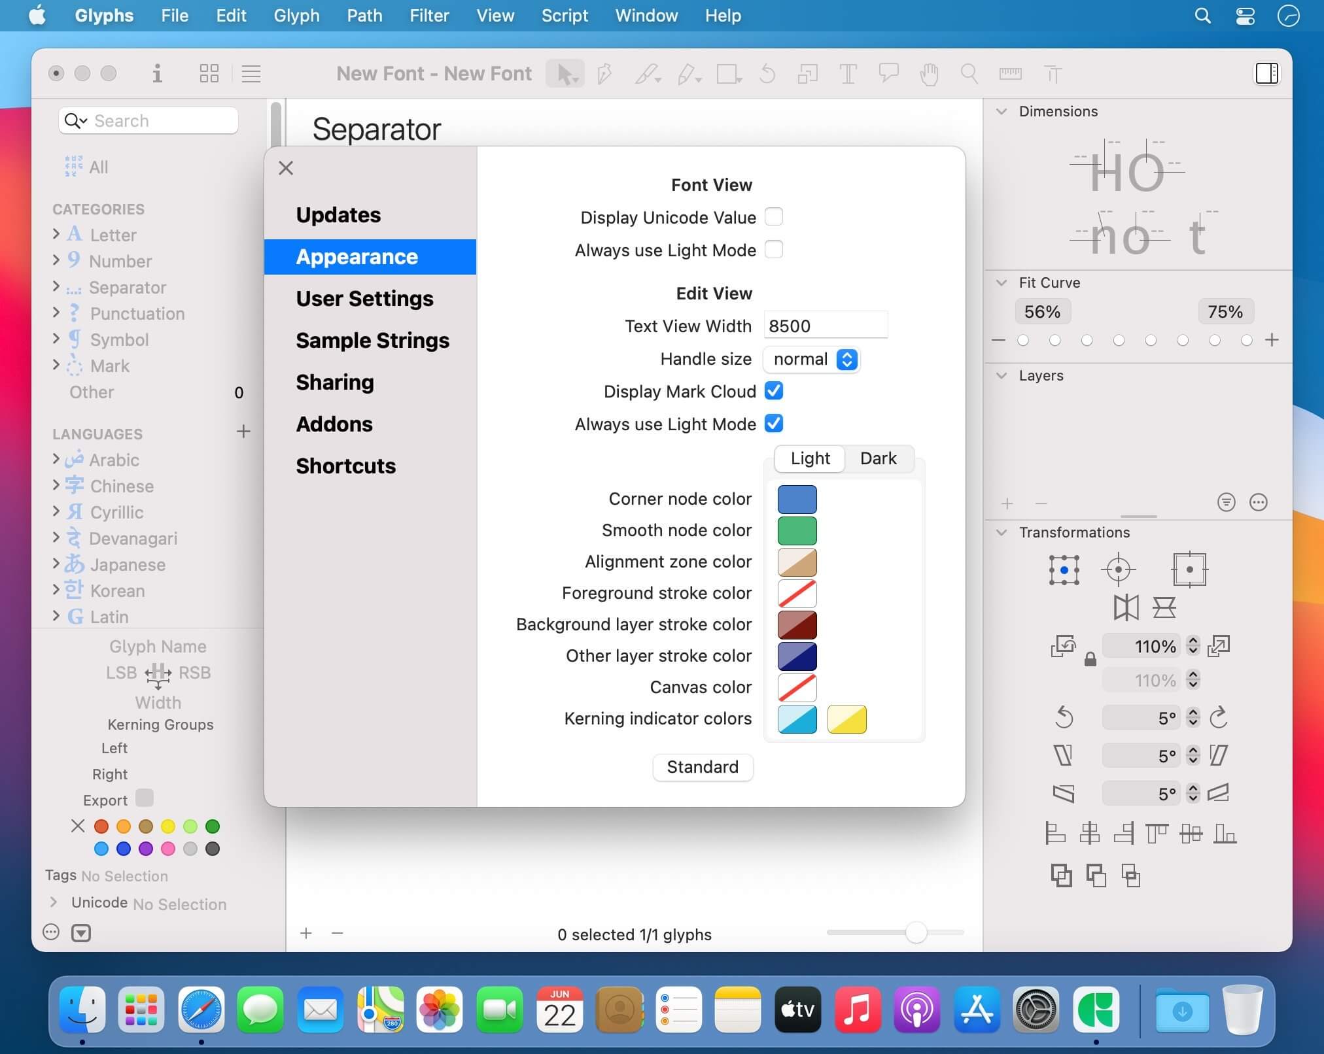The height and width of the screenshot is (1054, 1324).
Task: Select the Rotate tool in toolbar
Action: pos(767,74)
